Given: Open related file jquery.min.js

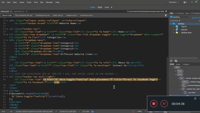Looking at the screenshot, I should tap(58, 15).
